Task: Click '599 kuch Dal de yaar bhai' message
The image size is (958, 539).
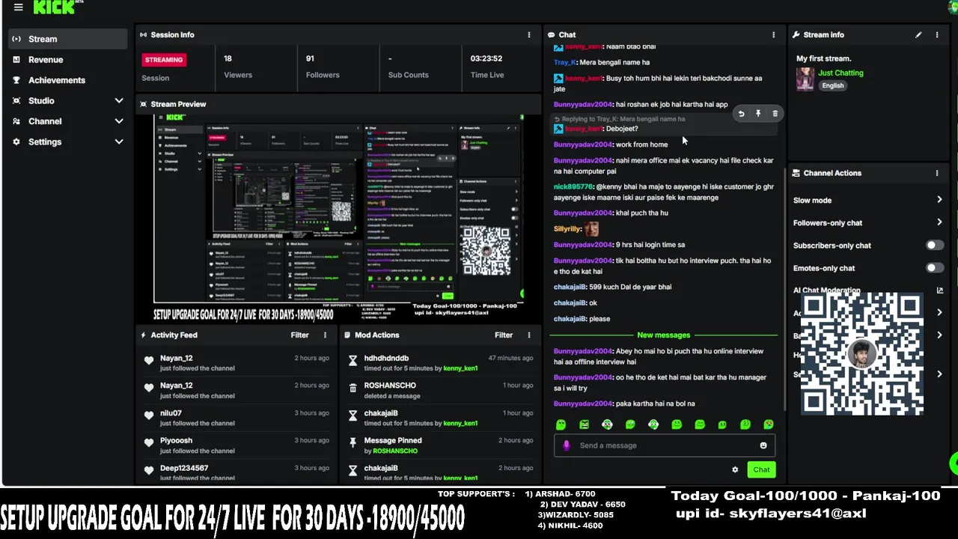Action: pos(630,287)
